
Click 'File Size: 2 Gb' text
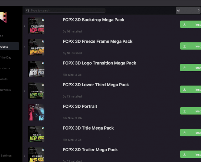[72, 140]
